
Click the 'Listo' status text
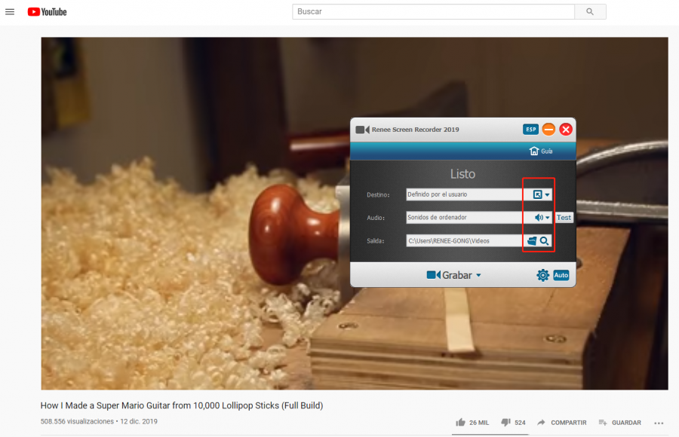pos(462,174)
